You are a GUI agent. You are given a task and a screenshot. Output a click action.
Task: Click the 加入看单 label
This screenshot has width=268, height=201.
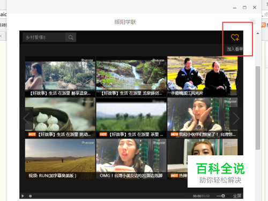click(235, 49)
